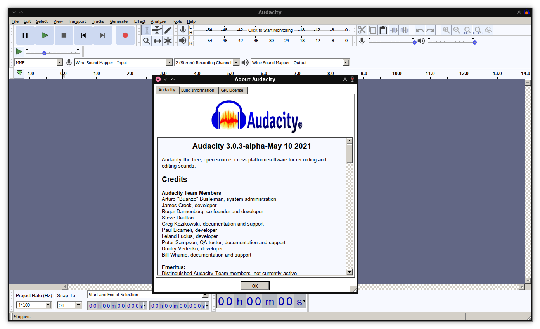The image size is (540, 329).
Task: Open the Effect menu
Action: pyautogui.click(x=140, y=21)
